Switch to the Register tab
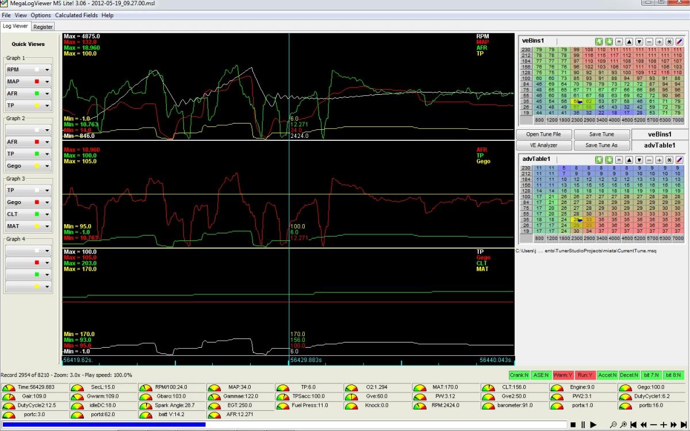The height and width of the screenshot is (431, 690). tap(43, 26)
